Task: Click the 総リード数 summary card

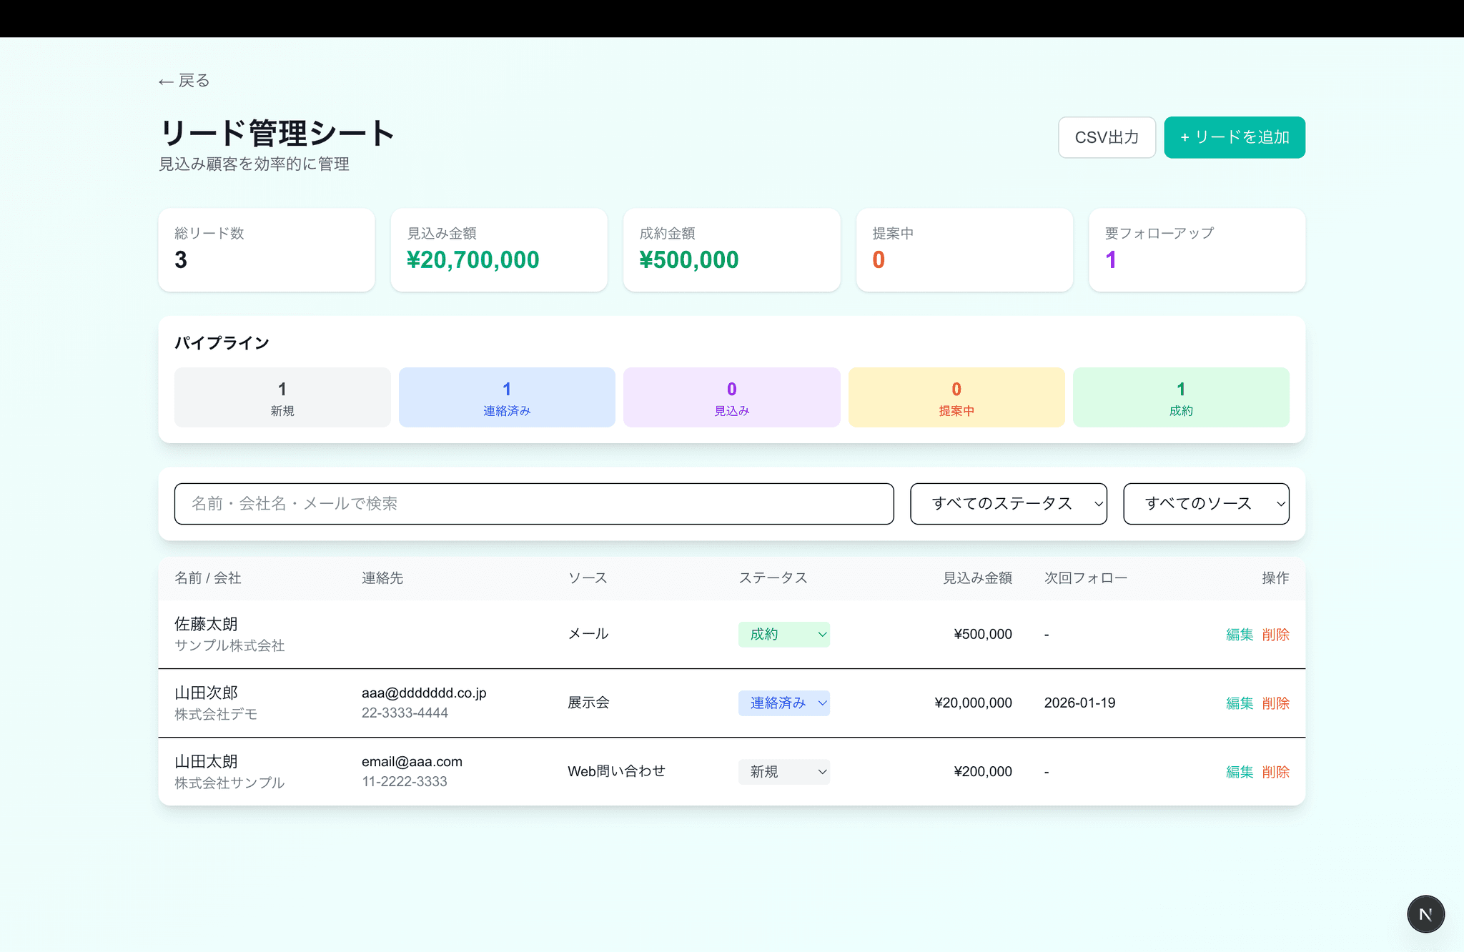Action: pos(267,249)
